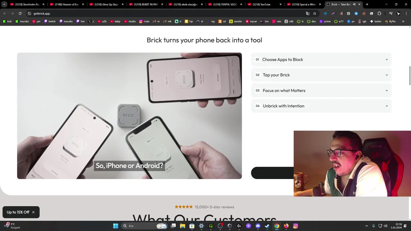Open Instagram app from the taskbar

(295, 226)
